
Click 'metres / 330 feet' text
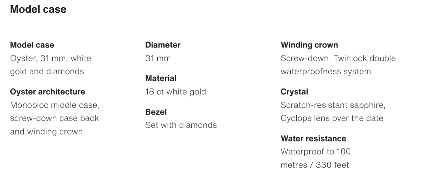[315, 165]
